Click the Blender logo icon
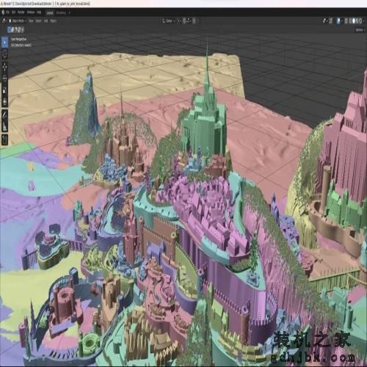The width and height of the screenshot is (367, 367). pos(3,12)
